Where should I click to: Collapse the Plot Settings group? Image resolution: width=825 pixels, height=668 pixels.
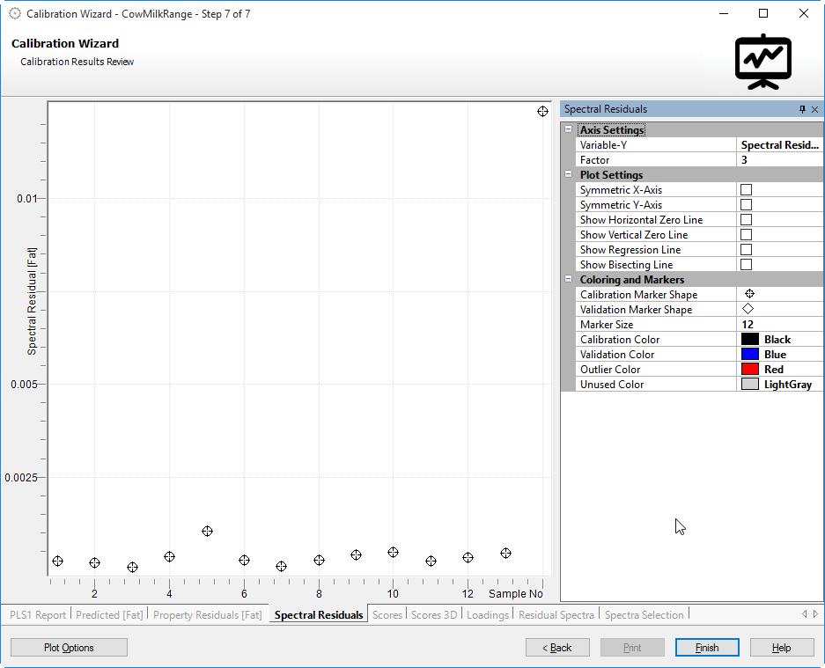click(x=569, y=175)
